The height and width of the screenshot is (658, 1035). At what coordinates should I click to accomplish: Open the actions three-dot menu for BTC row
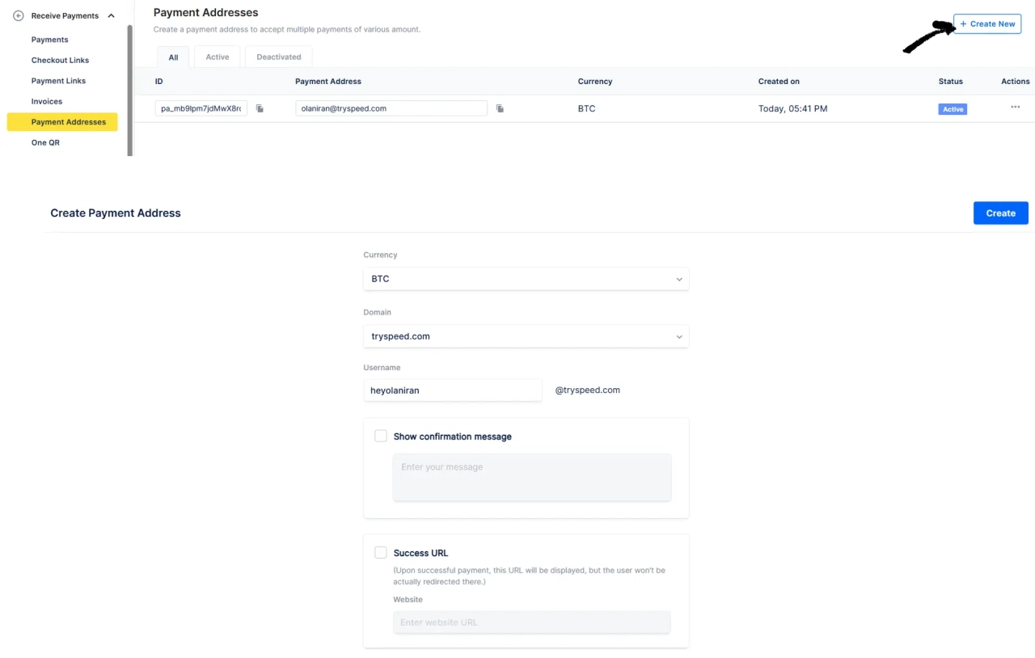(1015, 108)
